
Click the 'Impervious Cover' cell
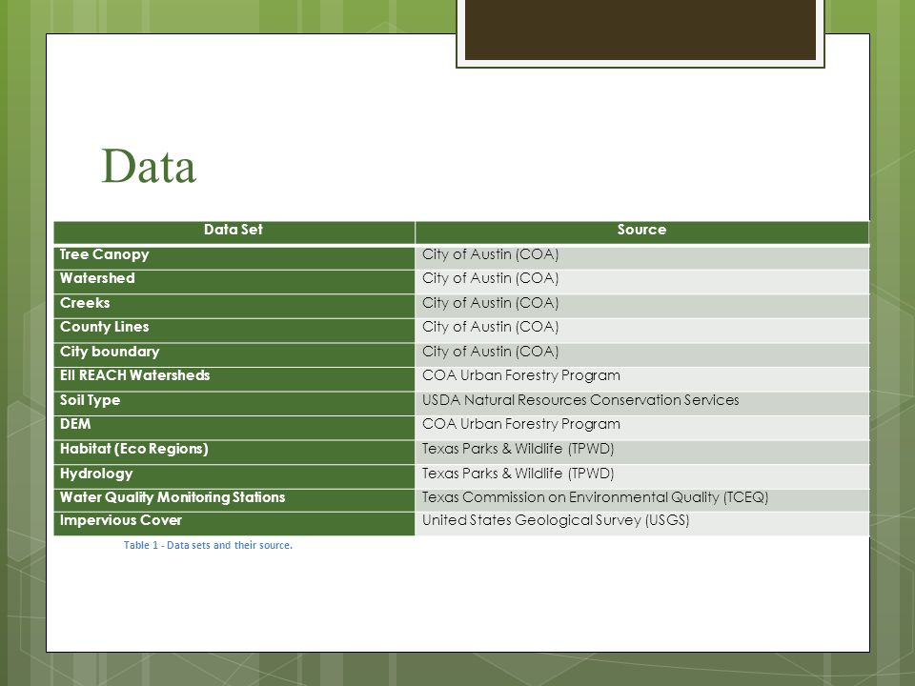(x=234, y=524)
